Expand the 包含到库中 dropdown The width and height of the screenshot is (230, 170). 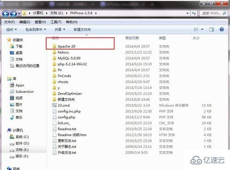(x=36, y=30)
